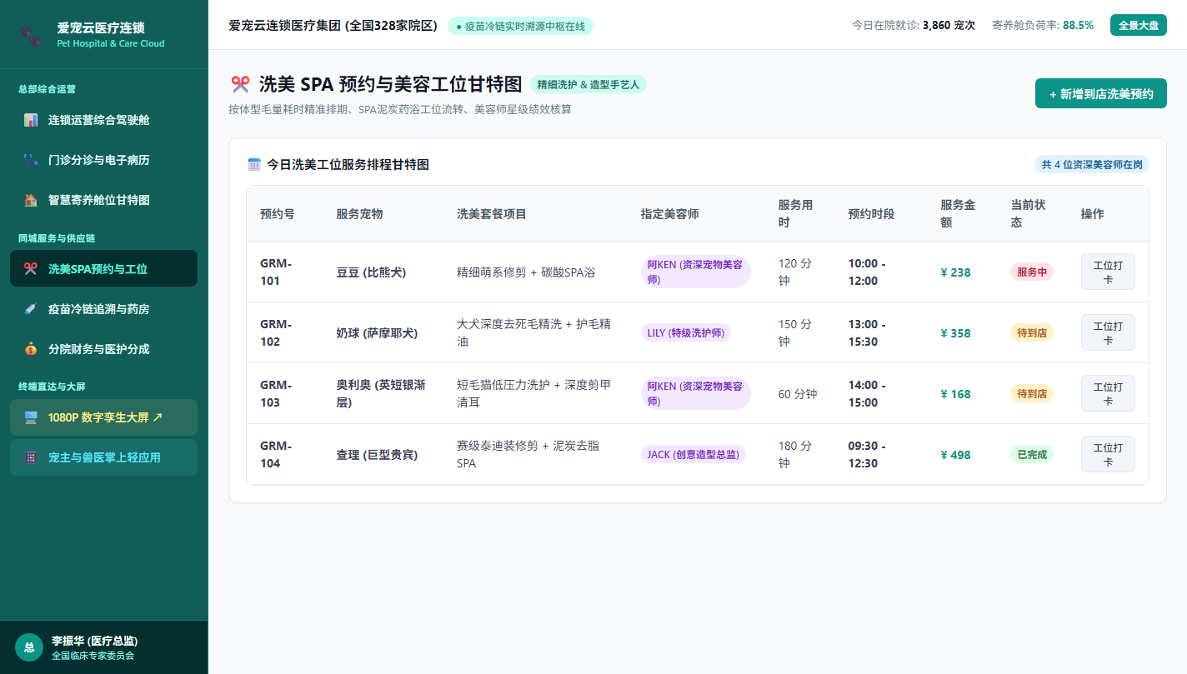This screenshot has width=1187, height=674.
Task: Click the chart icon beside 连锁运营综合驾驶舱
Action: click(x=31, y=120)
